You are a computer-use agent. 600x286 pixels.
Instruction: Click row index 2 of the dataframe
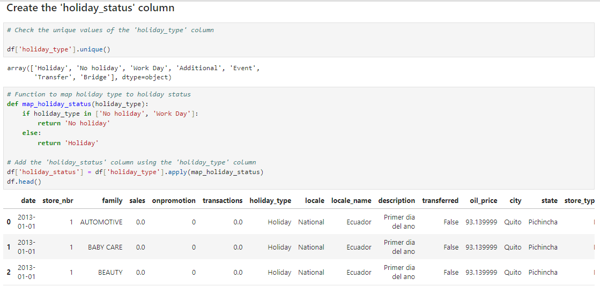pyautogui.click(x=9, y=272)
